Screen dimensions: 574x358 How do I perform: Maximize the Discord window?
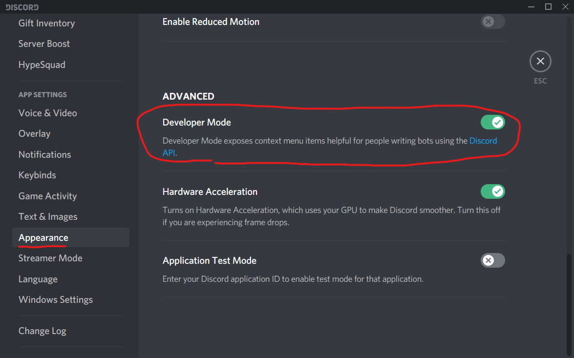pos(548,6)
